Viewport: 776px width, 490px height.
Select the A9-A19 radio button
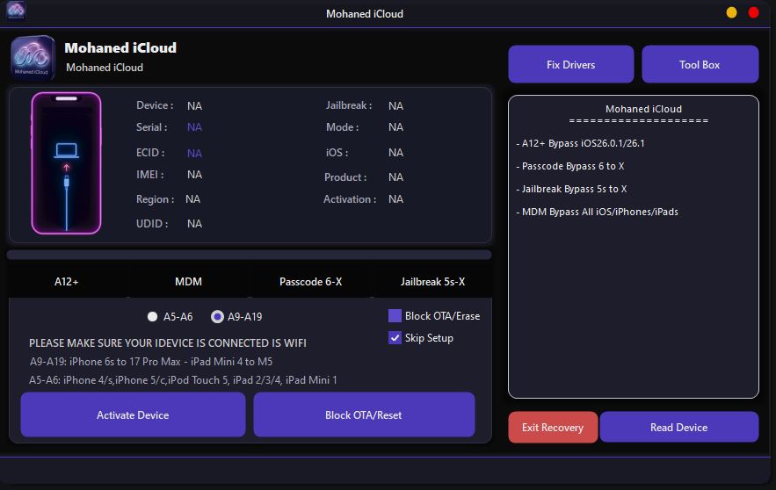[217, 316]
